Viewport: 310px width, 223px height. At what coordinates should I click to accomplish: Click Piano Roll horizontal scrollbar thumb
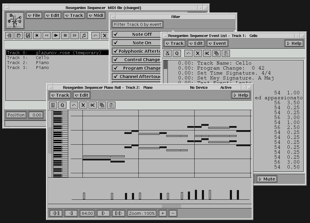click(171, 206)
